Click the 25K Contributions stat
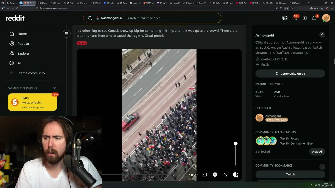Screen dimensions: 335x188 [x=281, y=94]
